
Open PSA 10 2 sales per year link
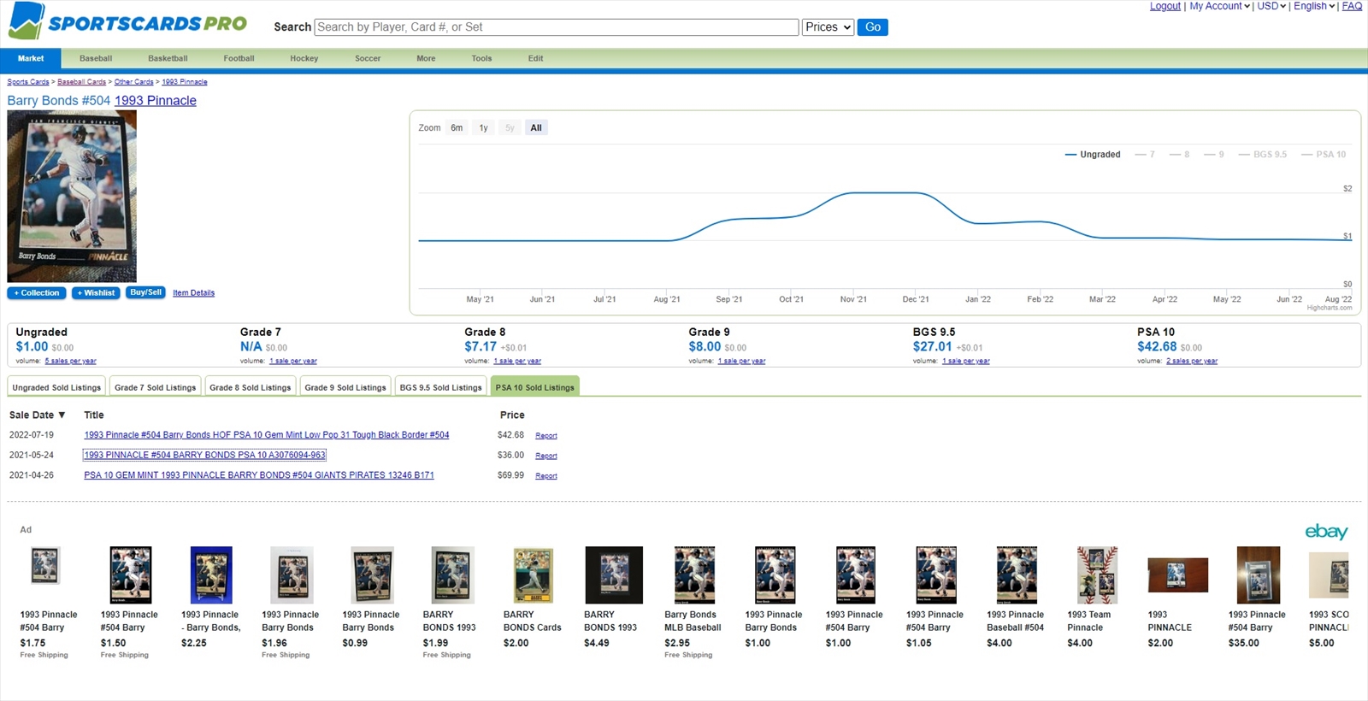[1192, 362]
